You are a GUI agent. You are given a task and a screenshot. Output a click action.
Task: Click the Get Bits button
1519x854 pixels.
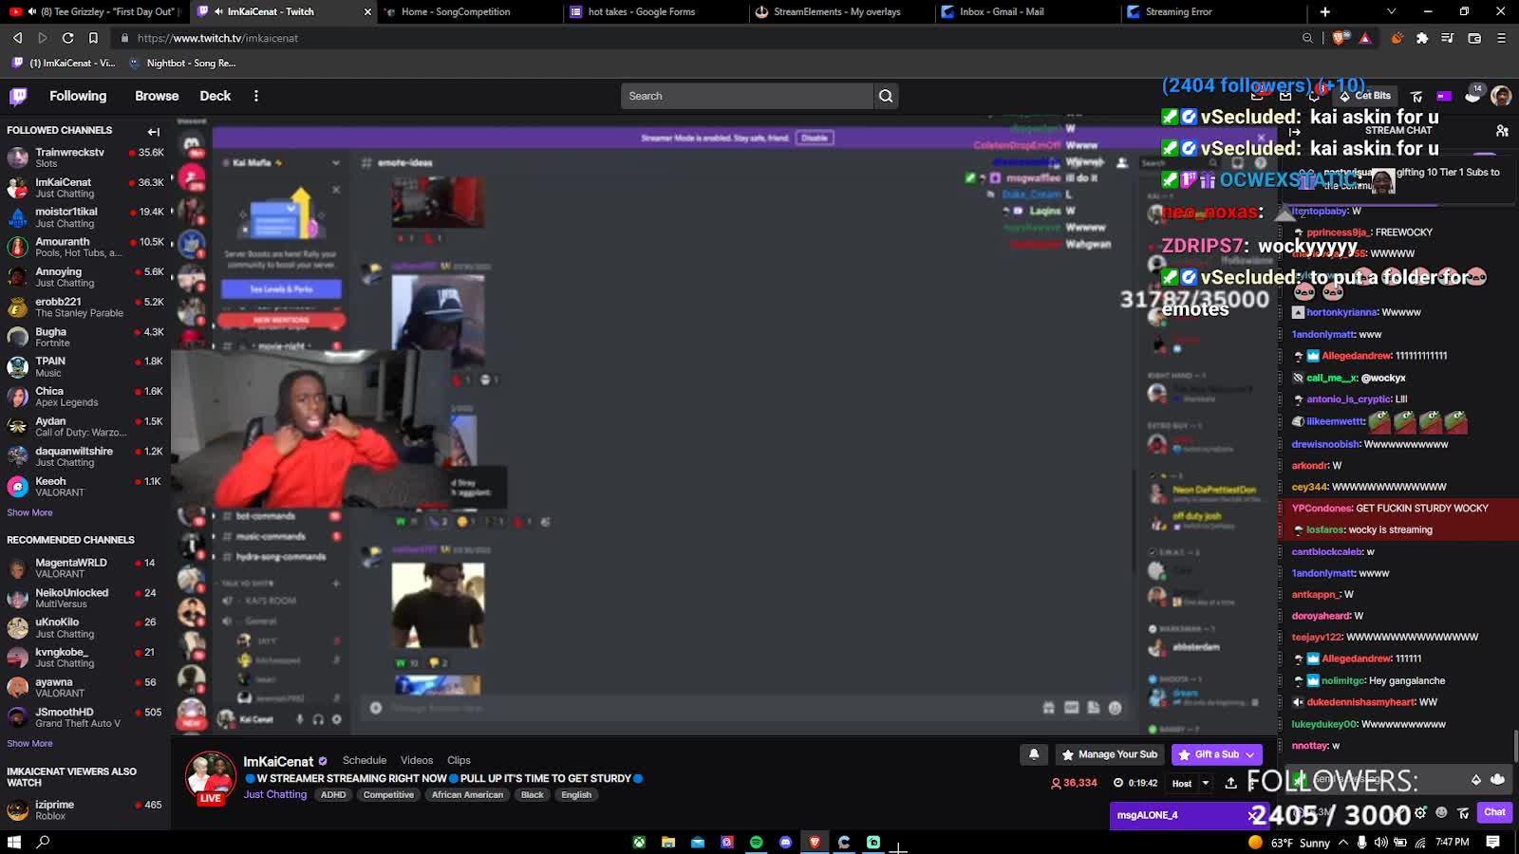1365,96
